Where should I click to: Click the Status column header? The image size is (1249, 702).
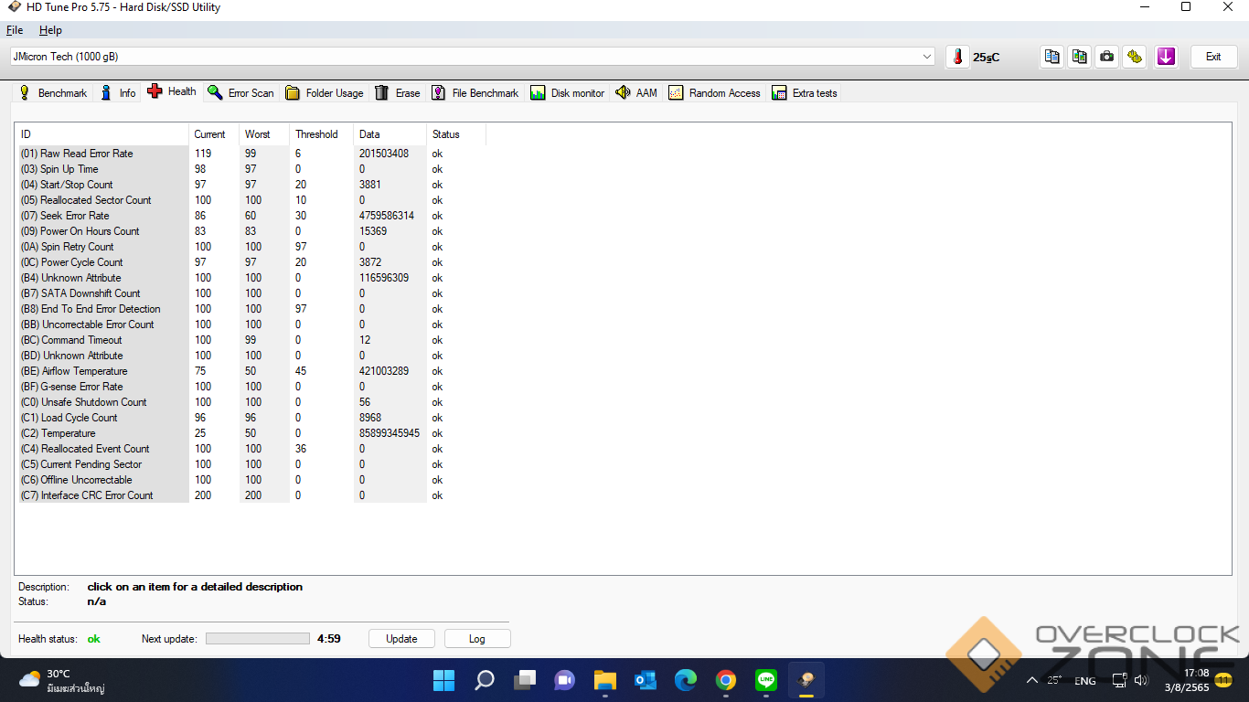tap(456, 134)
